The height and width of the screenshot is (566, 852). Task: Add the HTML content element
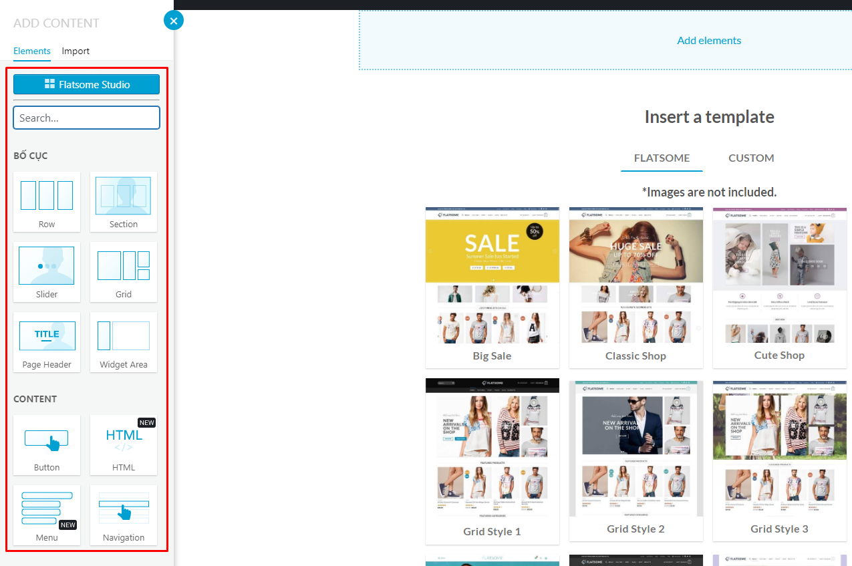point(124,444)
